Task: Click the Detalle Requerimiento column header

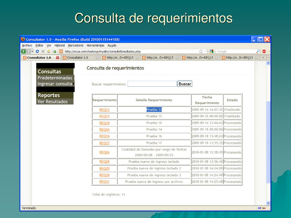Action: pos(154,100)
